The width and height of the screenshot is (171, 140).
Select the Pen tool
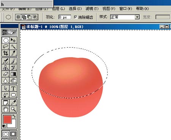6,95
